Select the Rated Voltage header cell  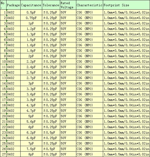pos(68,5)
